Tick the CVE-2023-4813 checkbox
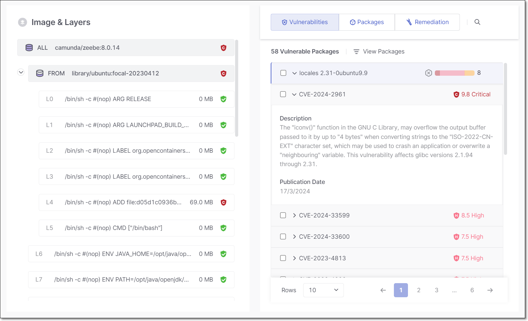Screen dimensions: 528x321 pyautogui.click(x=283, y=258)
